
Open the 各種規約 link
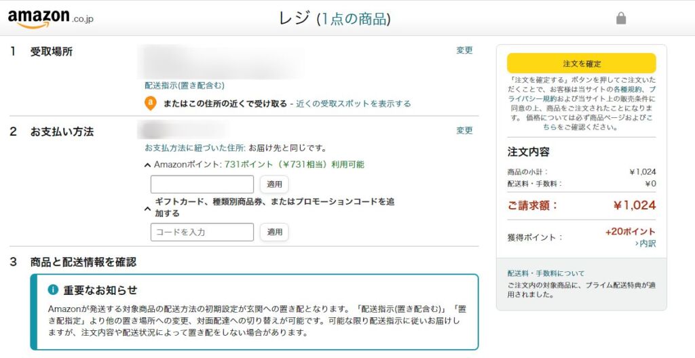pyautogui.click(x=626, y=89)
